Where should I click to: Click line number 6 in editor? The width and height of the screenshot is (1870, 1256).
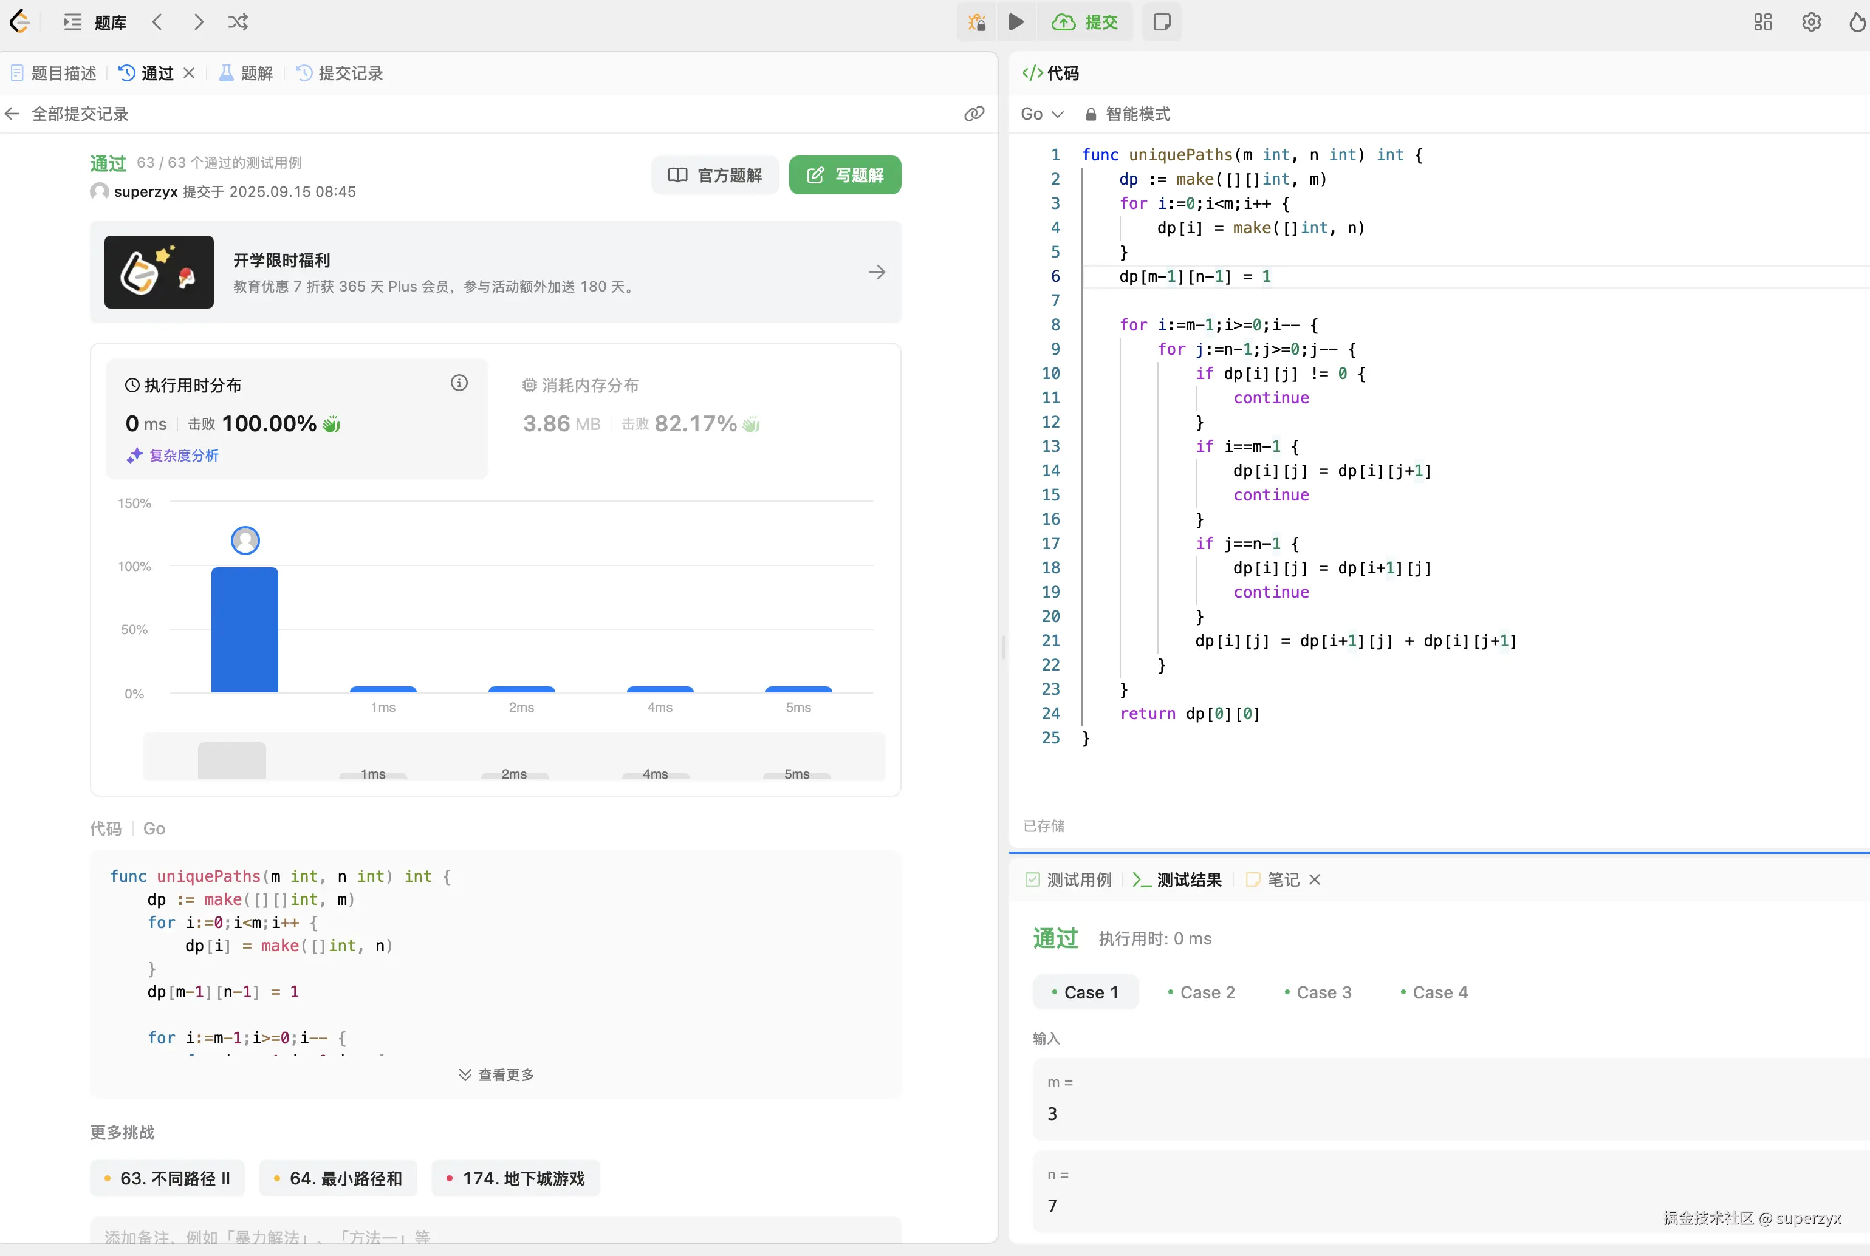click(1055, 276)
